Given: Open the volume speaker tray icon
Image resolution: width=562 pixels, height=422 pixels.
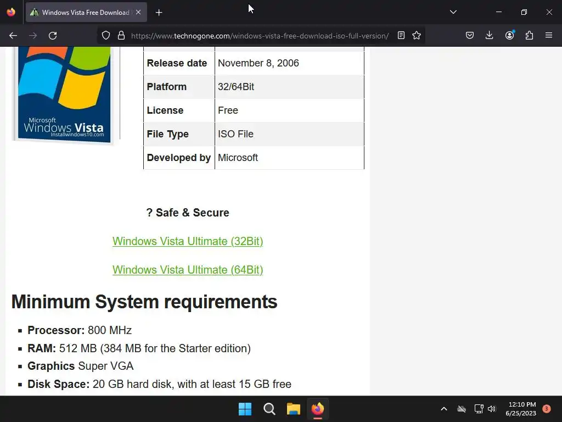Looking at the screenshot, I should coord(492,409).
